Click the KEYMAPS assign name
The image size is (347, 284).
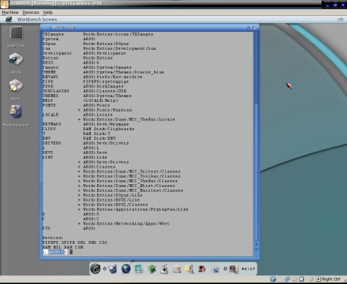52,124
